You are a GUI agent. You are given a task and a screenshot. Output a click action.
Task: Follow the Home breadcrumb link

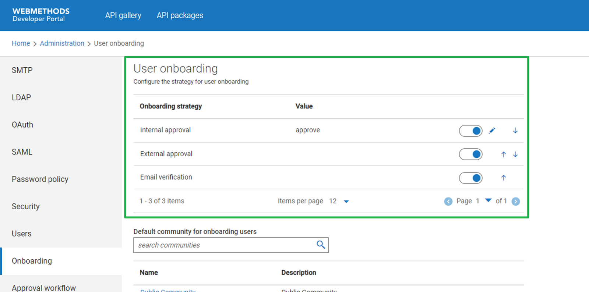(21, 43)
